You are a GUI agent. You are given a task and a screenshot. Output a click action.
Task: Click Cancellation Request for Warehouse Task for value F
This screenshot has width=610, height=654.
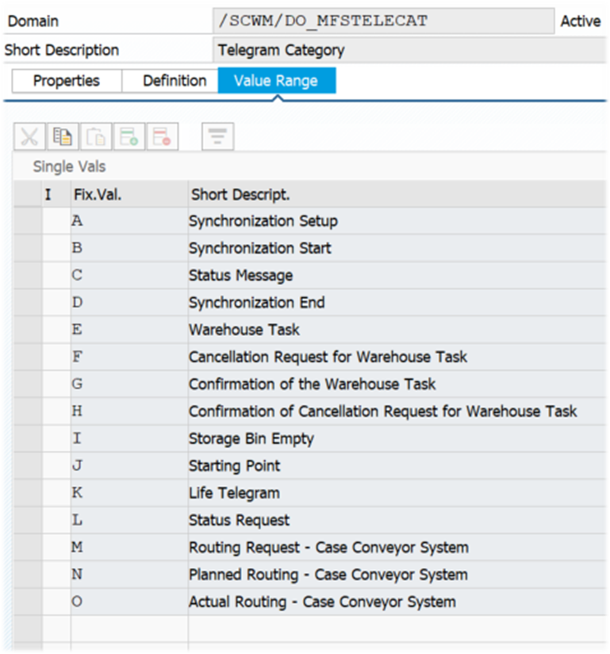(x=328, y=357)
